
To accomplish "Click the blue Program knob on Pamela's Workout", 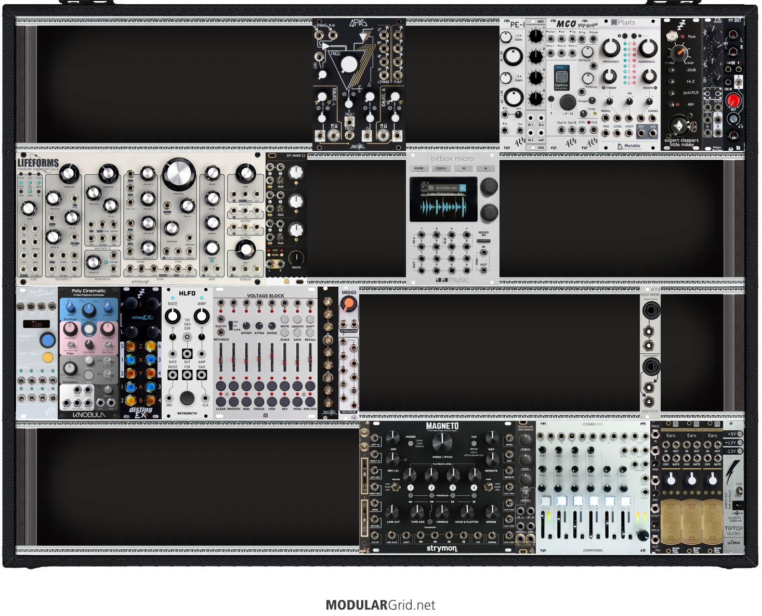I will [47, 341].
